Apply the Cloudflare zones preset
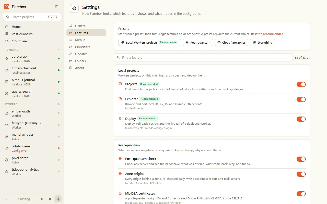 [x=231, y=42]
